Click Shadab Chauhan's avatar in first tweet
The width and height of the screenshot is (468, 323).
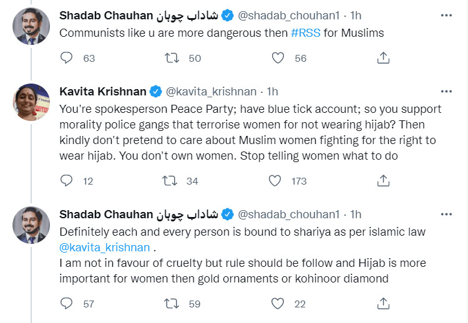pos(31,26)
